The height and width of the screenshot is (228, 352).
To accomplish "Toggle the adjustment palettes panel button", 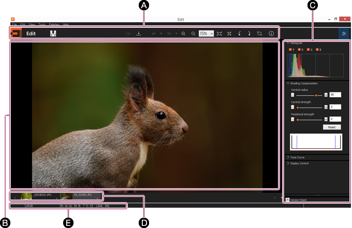I will coord(344,34).
